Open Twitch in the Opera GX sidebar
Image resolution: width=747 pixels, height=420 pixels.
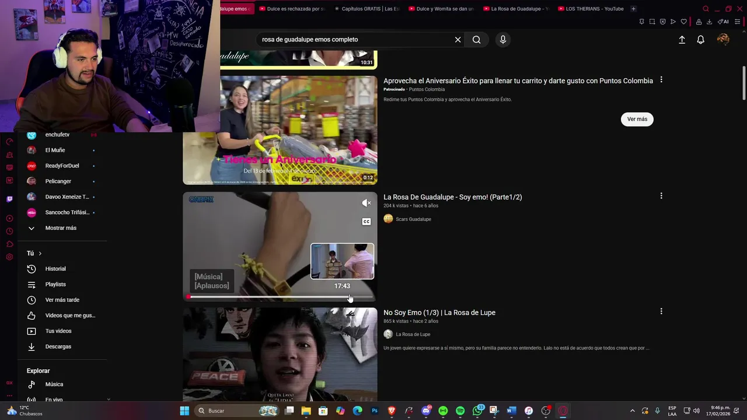click(x=9, y=199)
